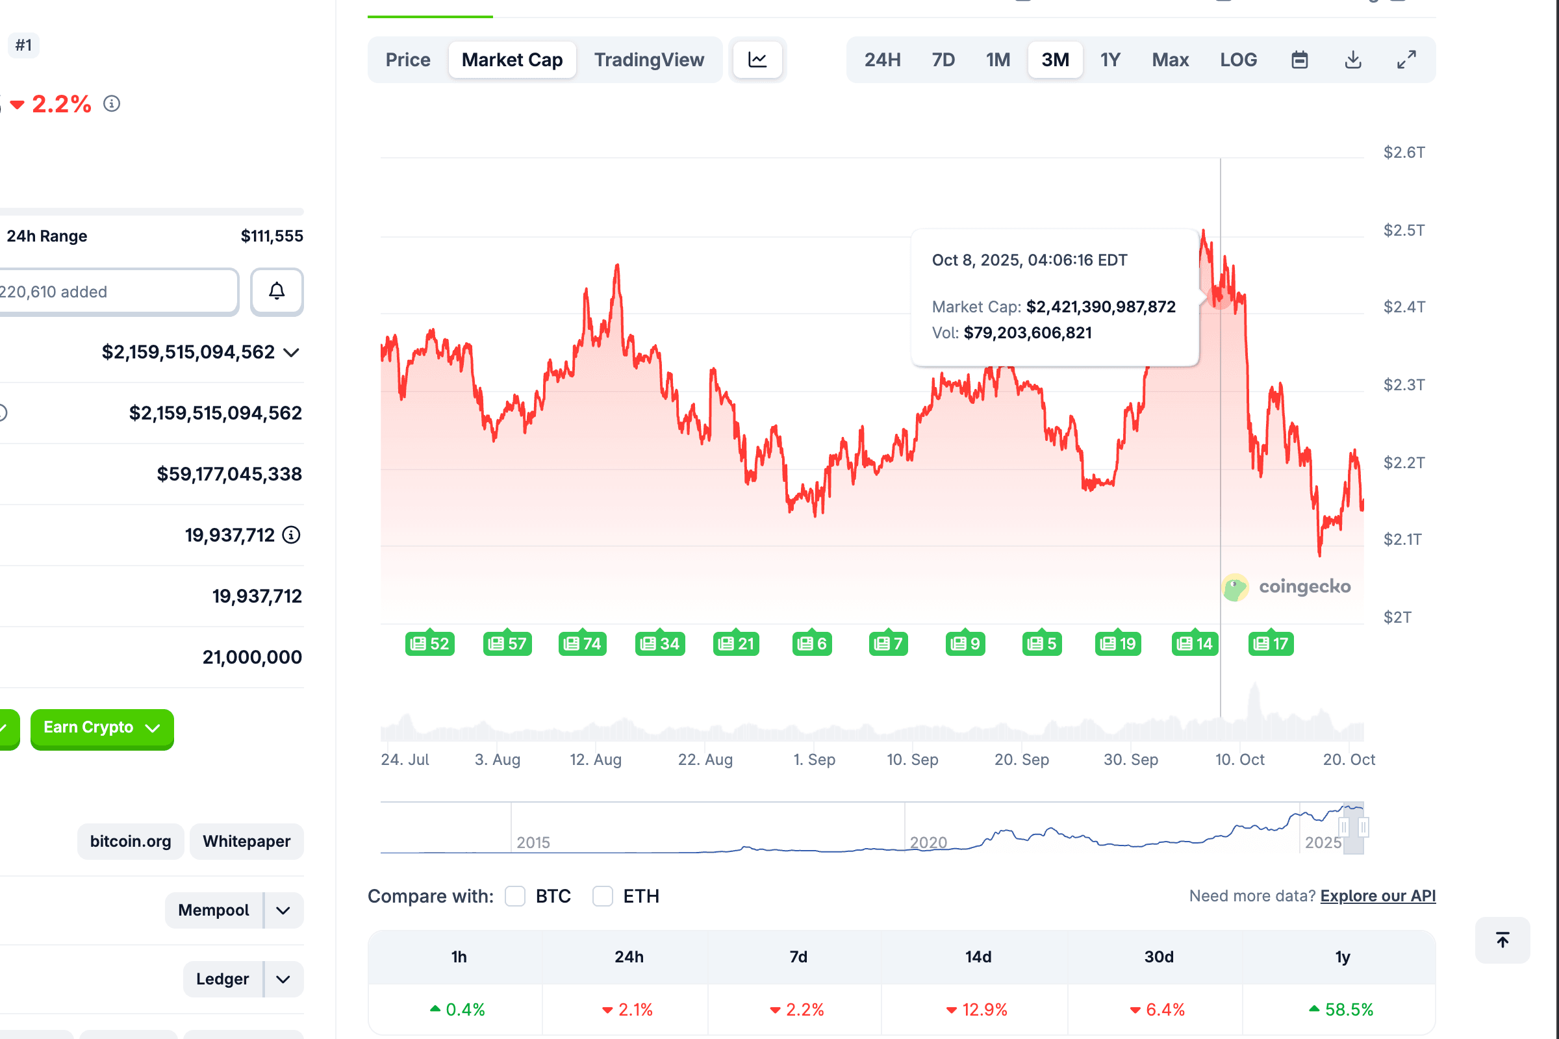The image size is (1559, 1039).
Task: Enable the BTC compare checkbox
Action: (x=515, y=896)
